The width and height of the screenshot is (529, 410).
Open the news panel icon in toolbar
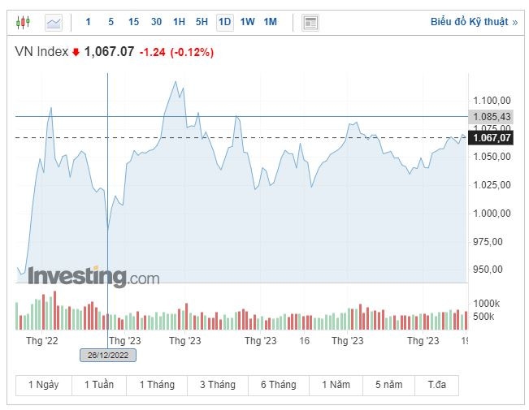[310, 22]
